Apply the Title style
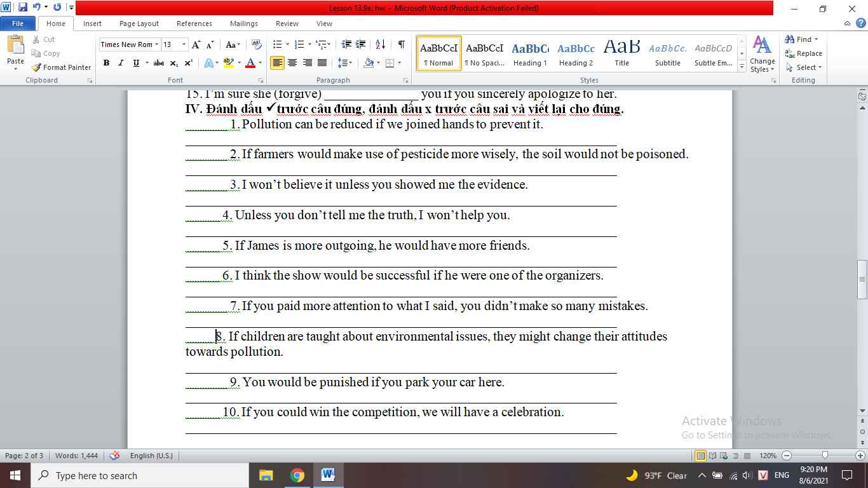Screen dimensions: 868x488 tap(622, 53)
